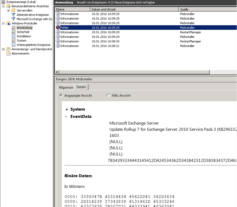Click info icon of MsiInstaller 10:09:20 event

coord(58,37)
